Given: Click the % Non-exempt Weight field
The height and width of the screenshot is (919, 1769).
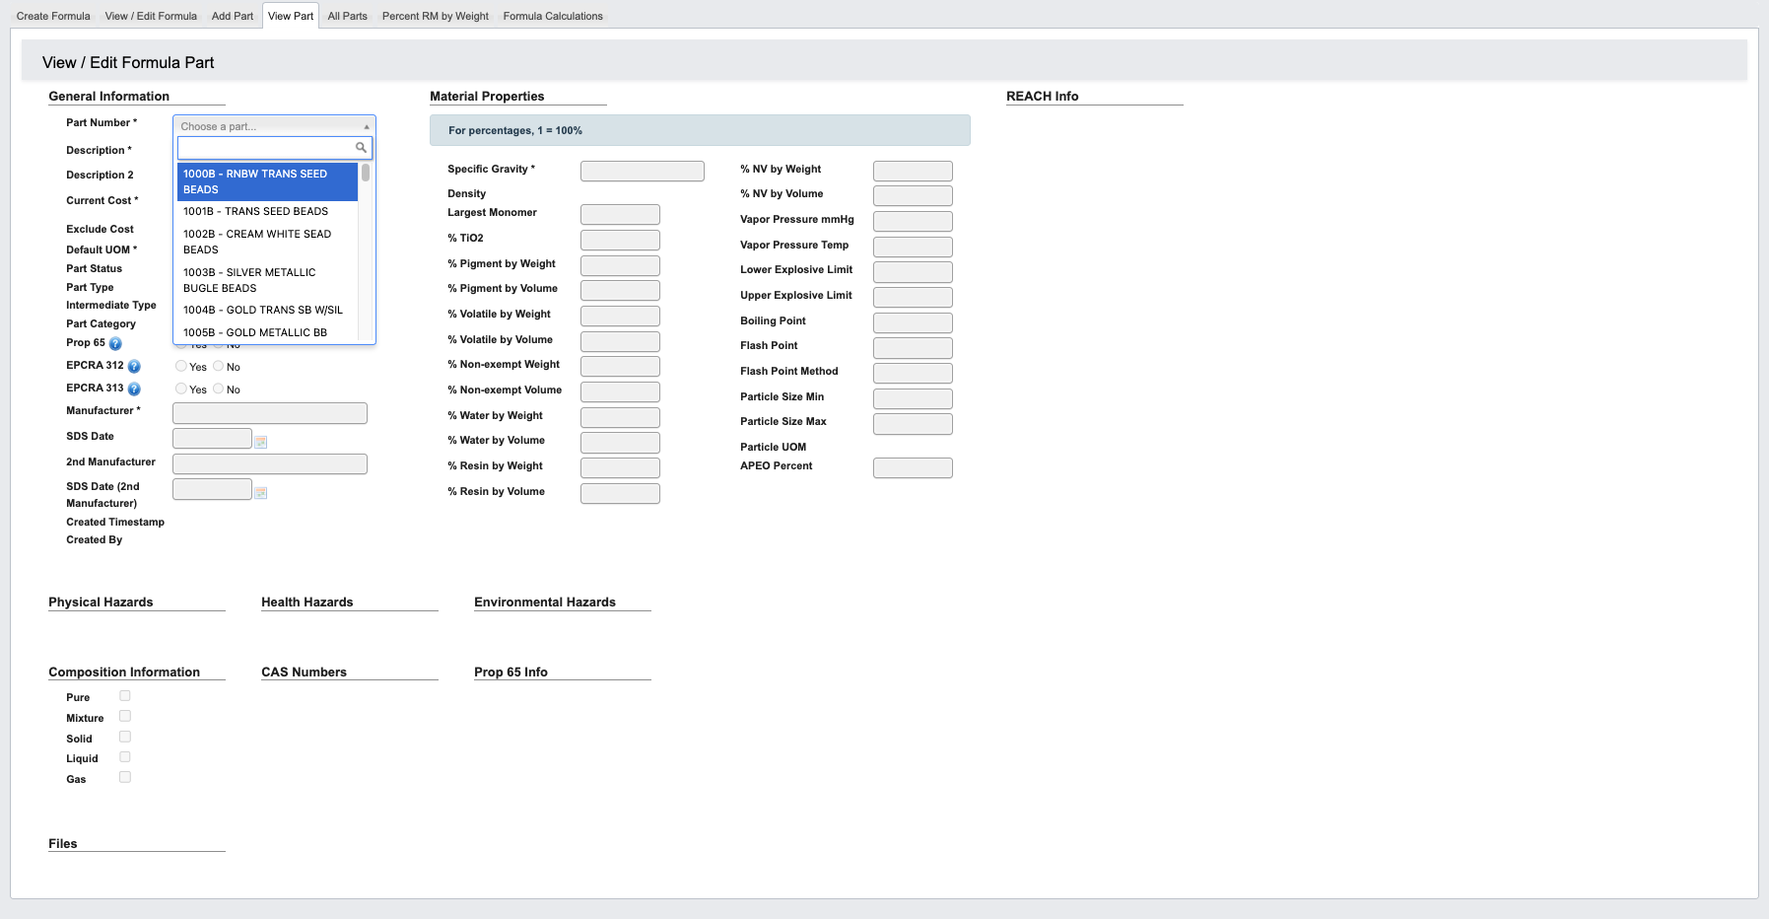Looking at the screenshot, I should 620,367.
